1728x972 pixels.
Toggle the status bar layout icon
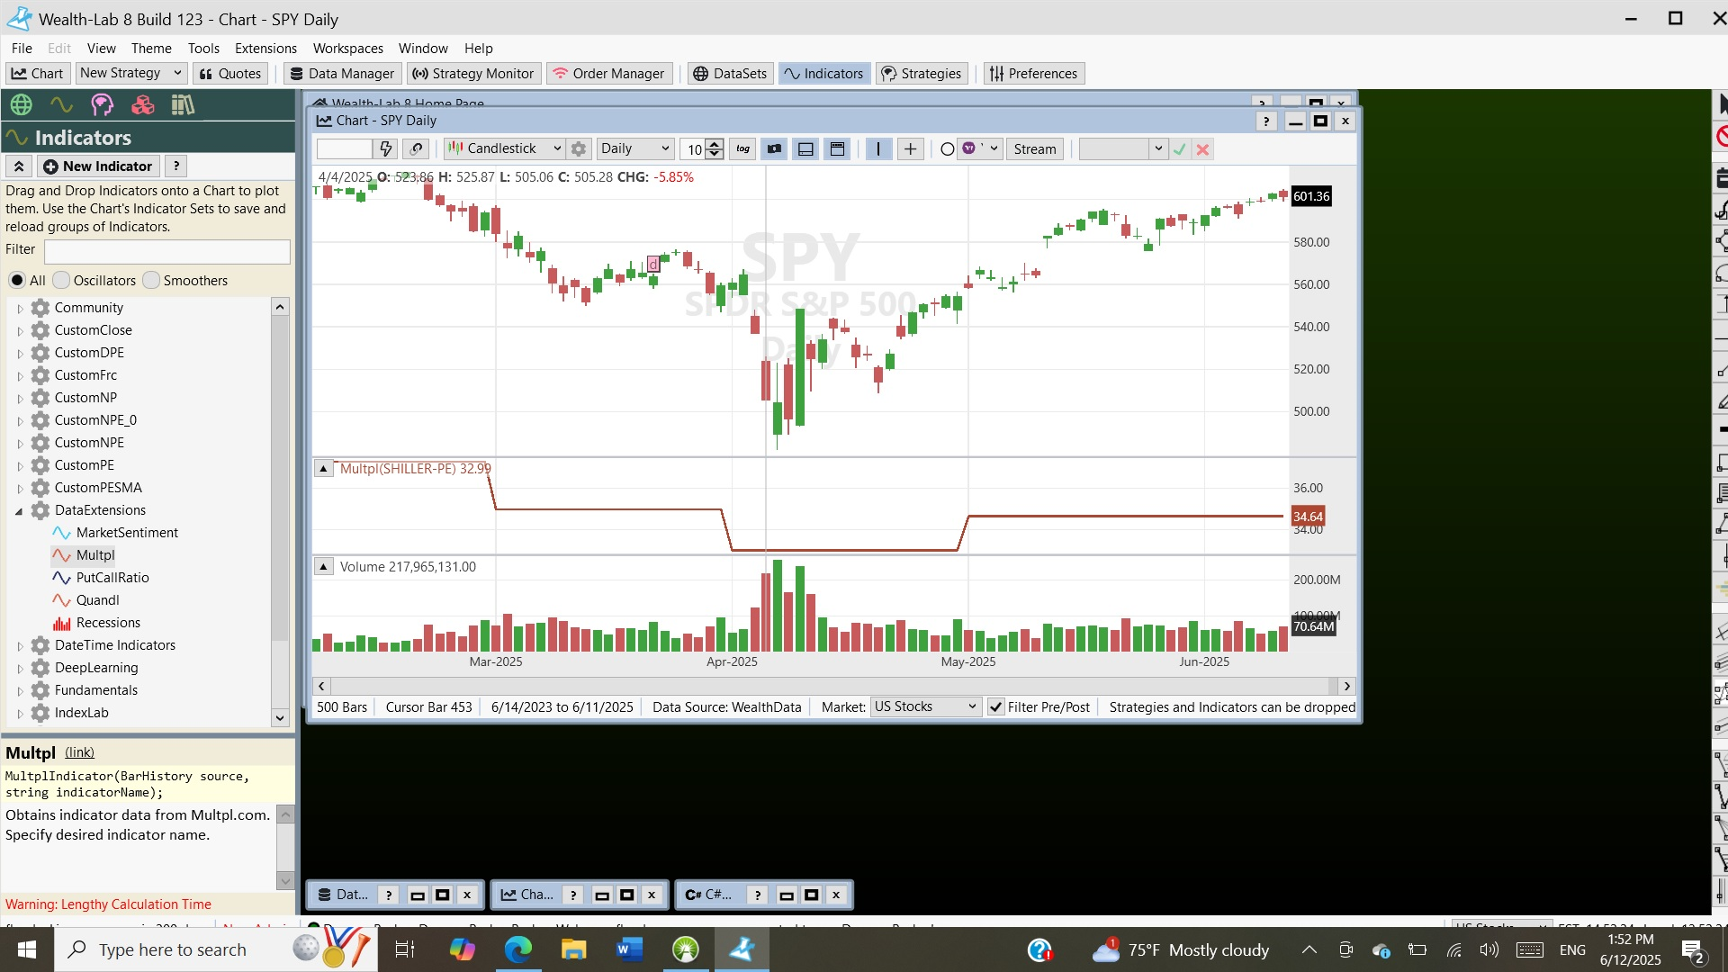805,149
